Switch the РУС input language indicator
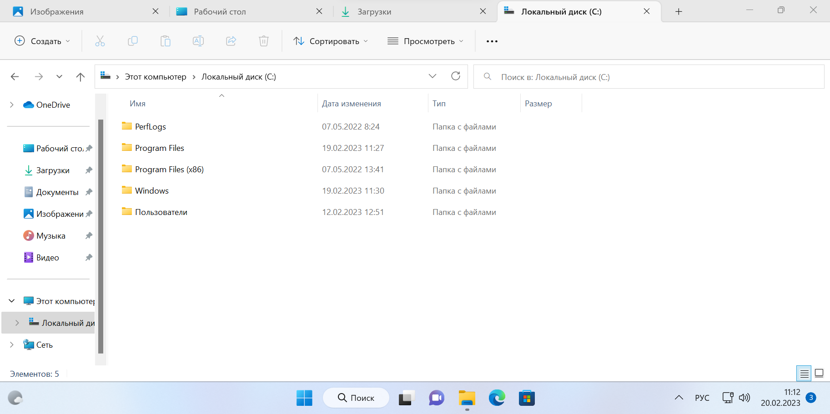Screen dimensions: 830x414 pyautogui.click(x=702, y=398)
